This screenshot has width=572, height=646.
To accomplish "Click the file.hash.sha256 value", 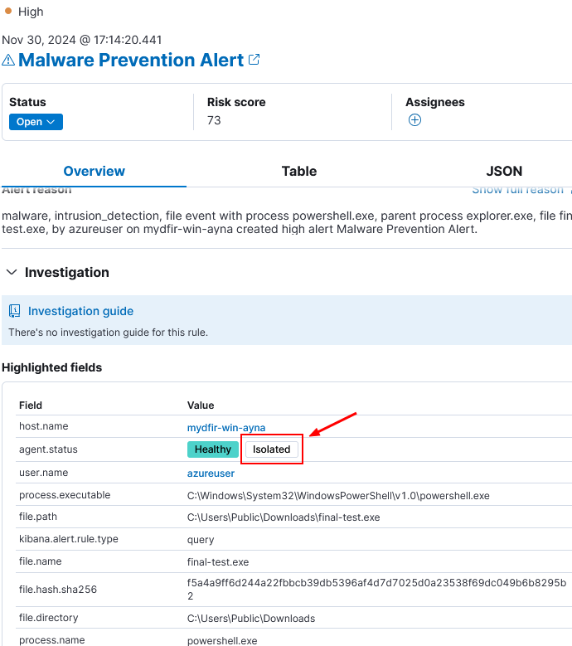I will point(377,589).
